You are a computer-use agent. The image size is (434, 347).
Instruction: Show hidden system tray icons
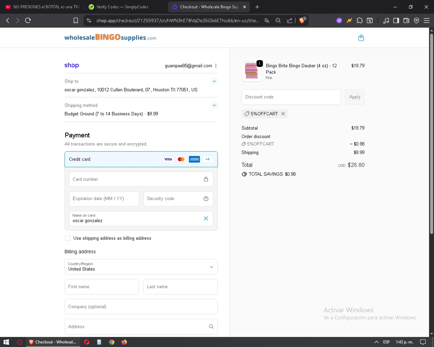376,342
